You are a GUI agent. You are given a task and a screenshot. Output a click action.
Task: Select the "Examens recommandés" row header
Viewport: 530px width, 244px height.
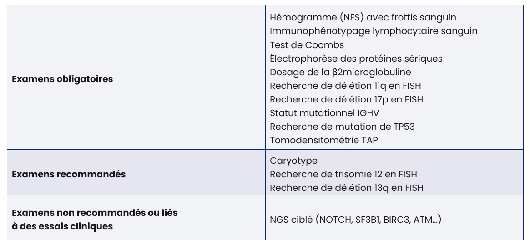point(69,174)
